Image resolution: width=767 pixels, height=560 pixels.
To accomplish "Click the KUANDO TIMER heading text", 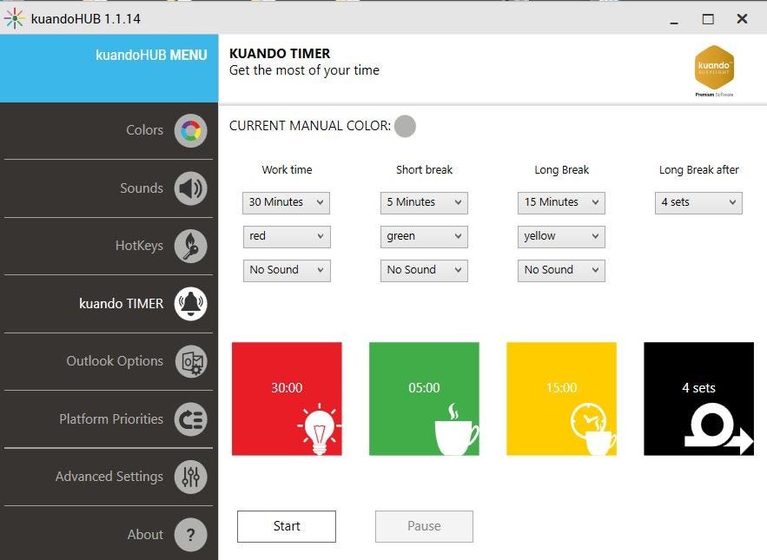I will click(280, 53).
